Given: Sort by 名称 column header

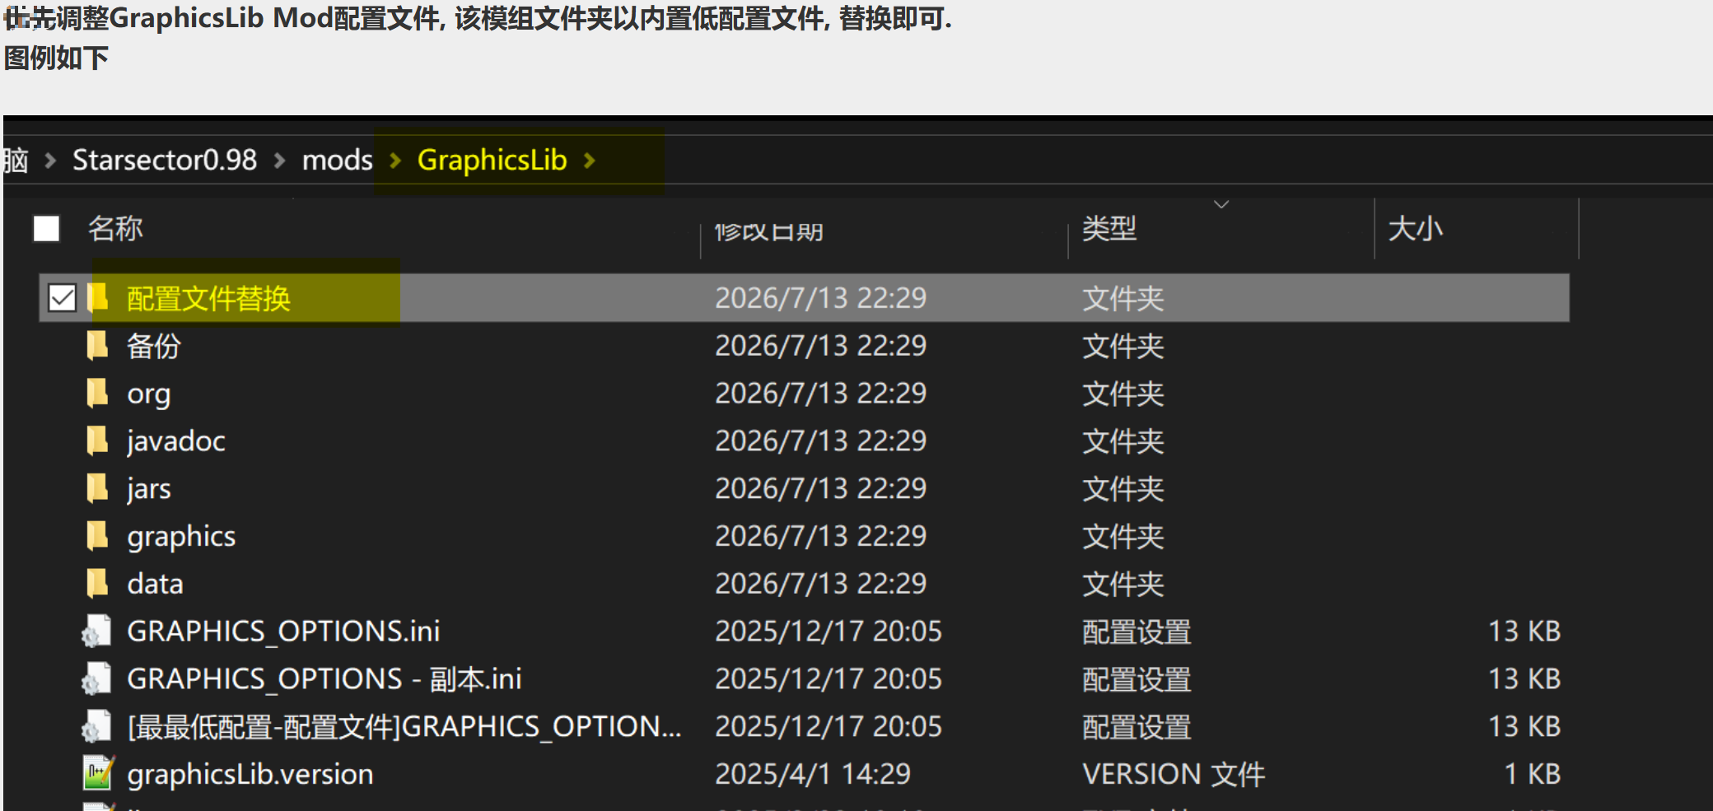Looking at the screenshot, I should (x=115, y=228).
